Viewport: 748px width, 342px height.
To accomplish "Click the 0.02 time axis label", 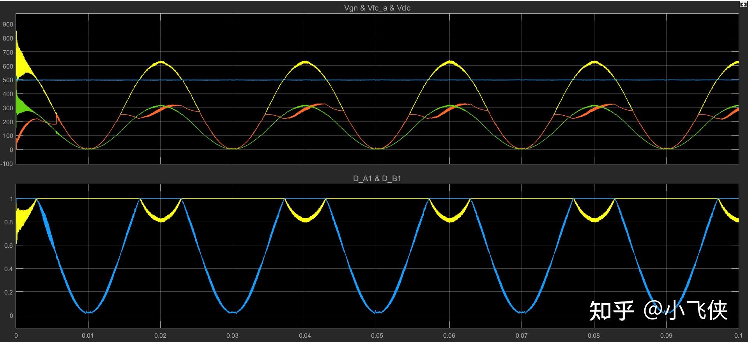I will (x=160, y=335).
